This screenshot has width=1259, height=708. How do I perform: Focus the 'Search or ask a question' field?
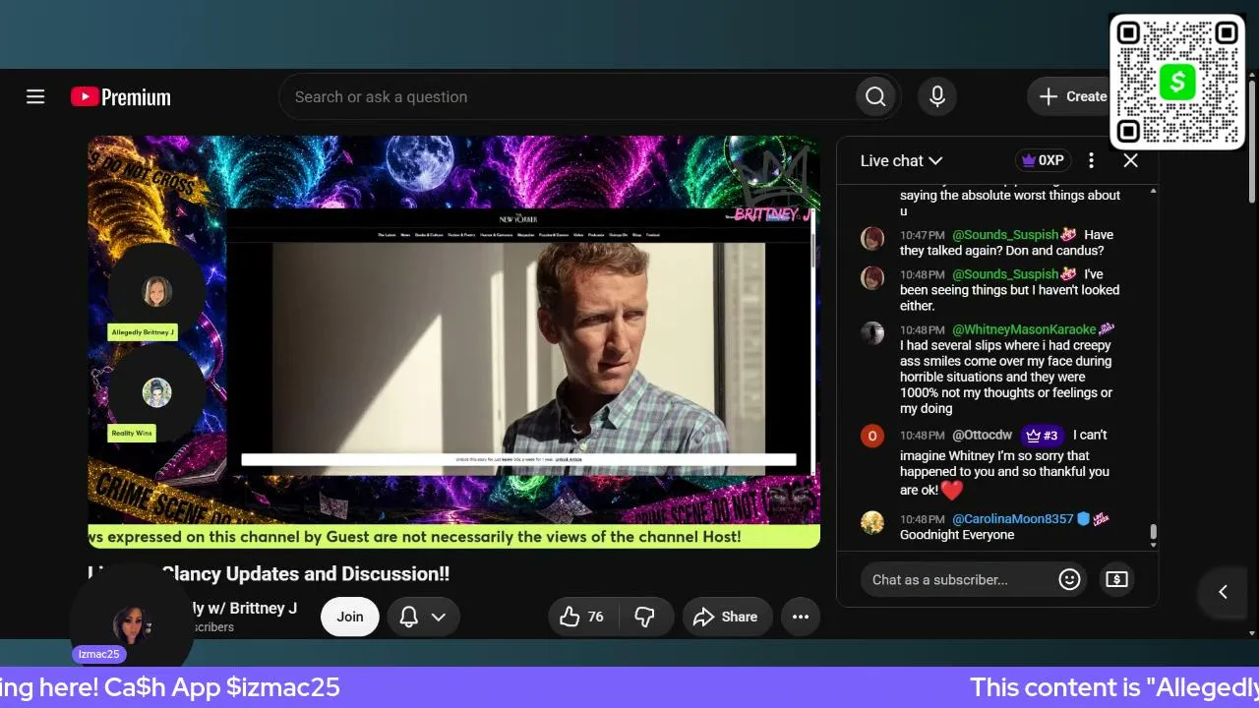click(x=568, y=96)
